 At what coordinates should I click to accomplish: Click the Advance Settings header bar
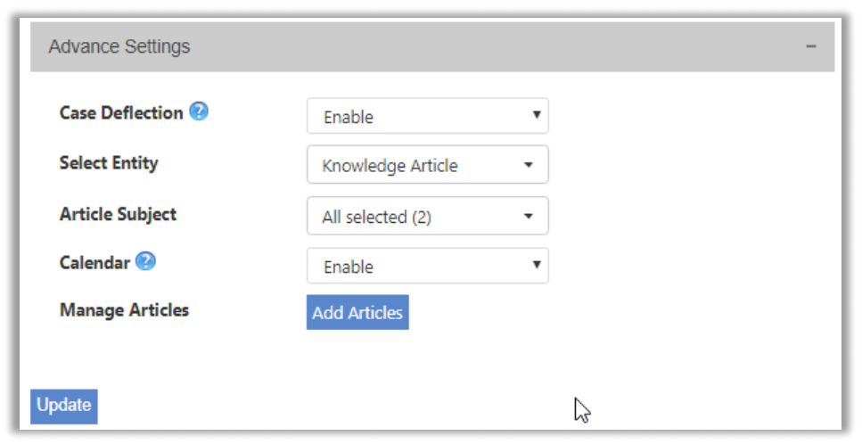pos(432,46)
